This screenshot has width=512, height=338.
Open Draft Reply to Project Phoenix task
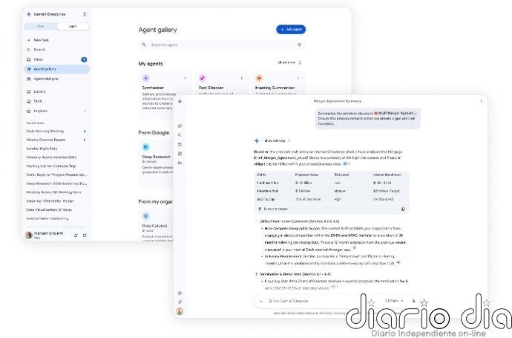coord(56,175)
